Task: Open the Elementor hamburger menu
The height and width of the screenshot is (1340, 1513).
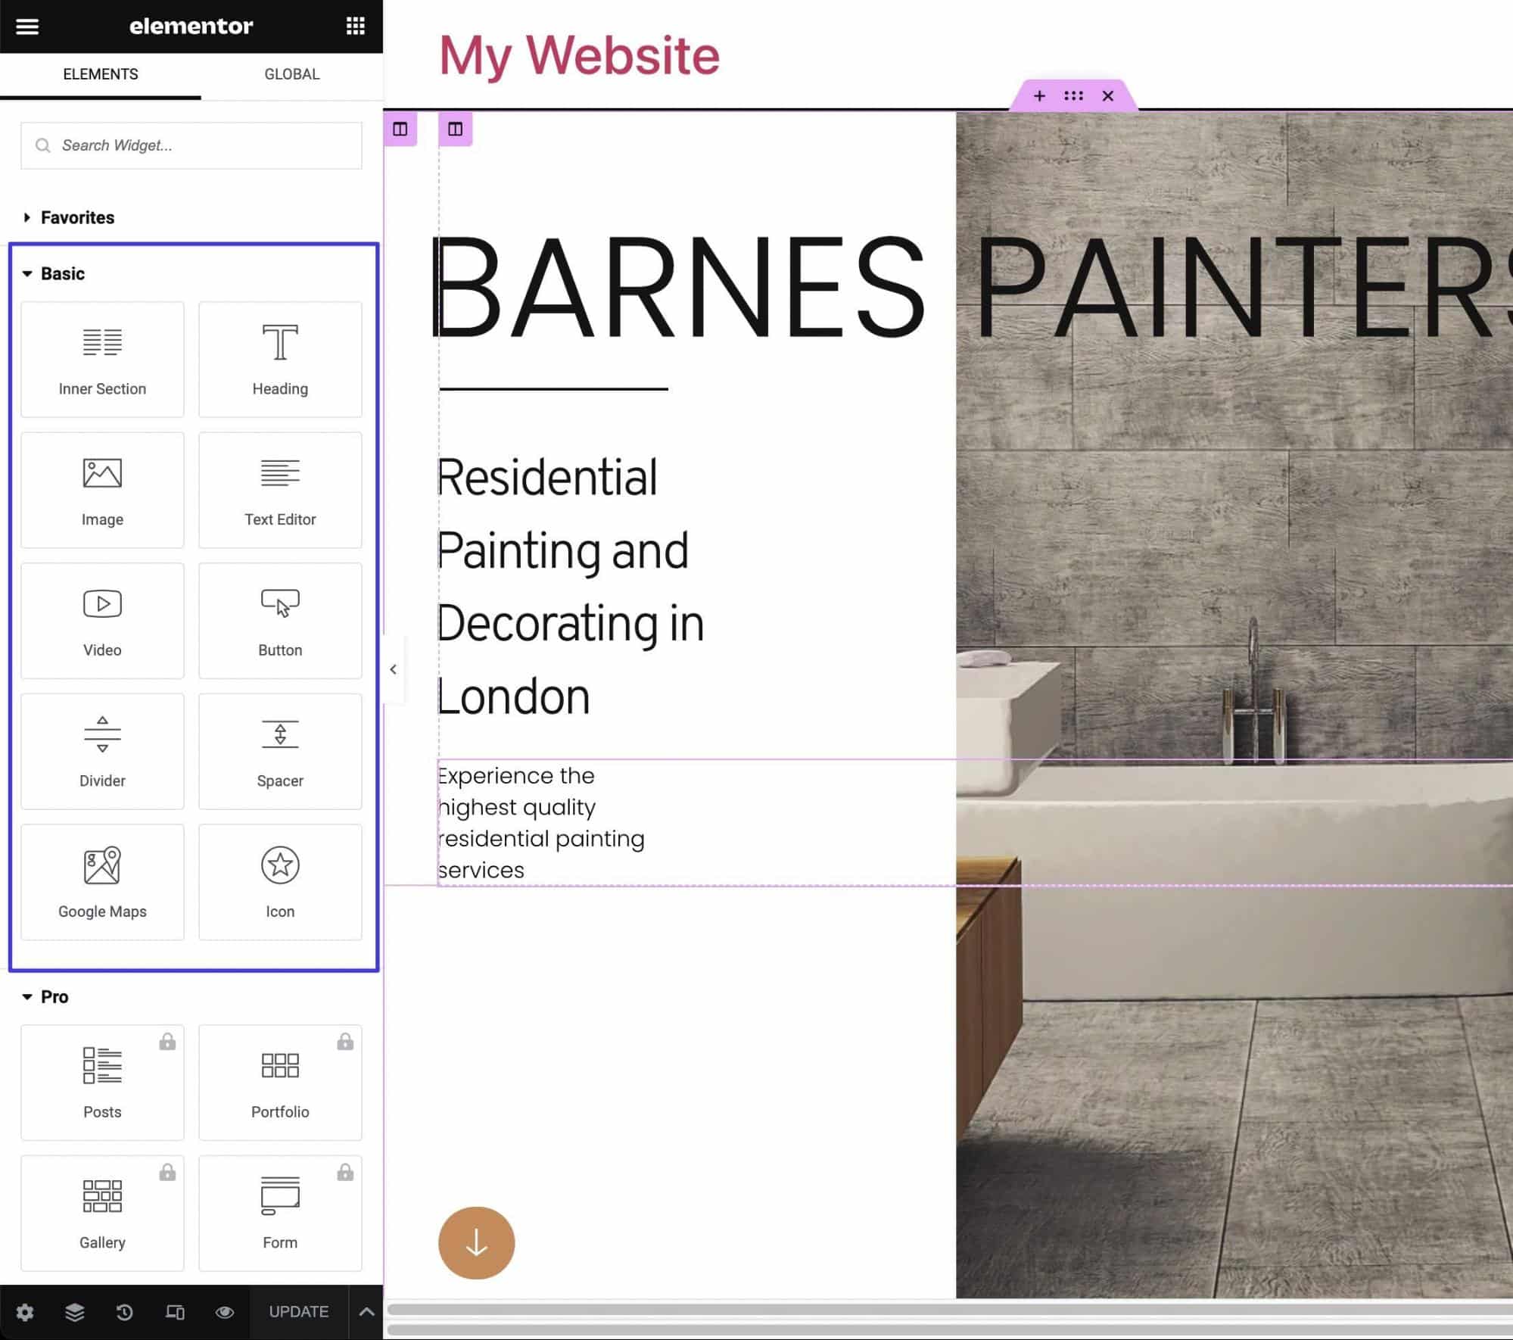Action: 27,26
